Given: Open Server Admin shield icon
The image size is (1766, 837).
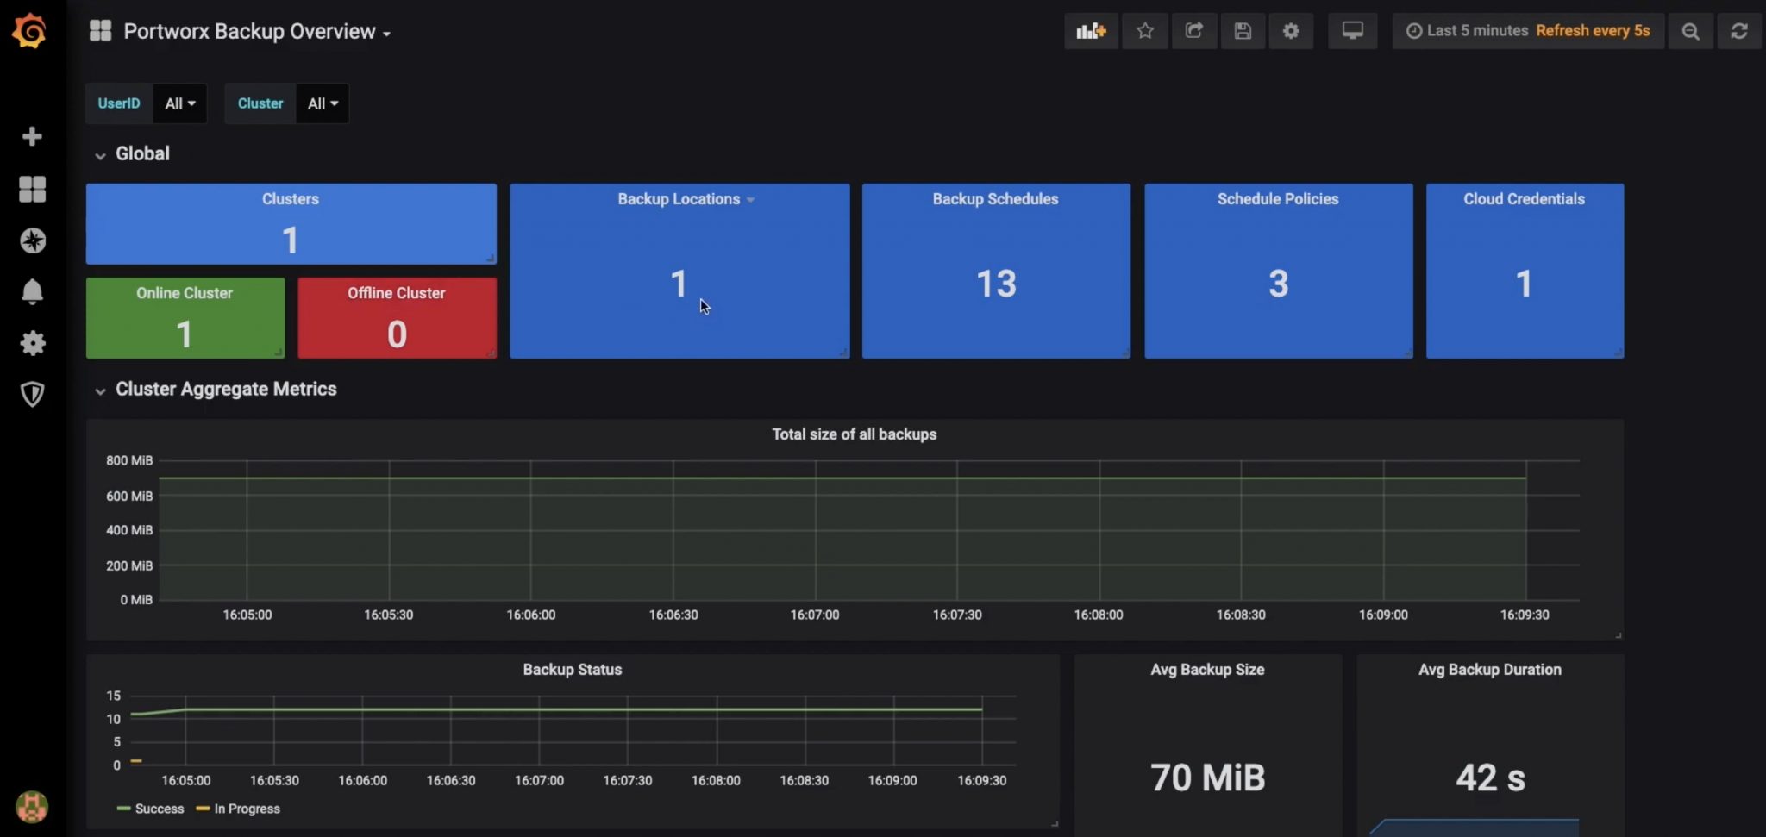Looking at the screenshot, I should [x=32, y=394].
